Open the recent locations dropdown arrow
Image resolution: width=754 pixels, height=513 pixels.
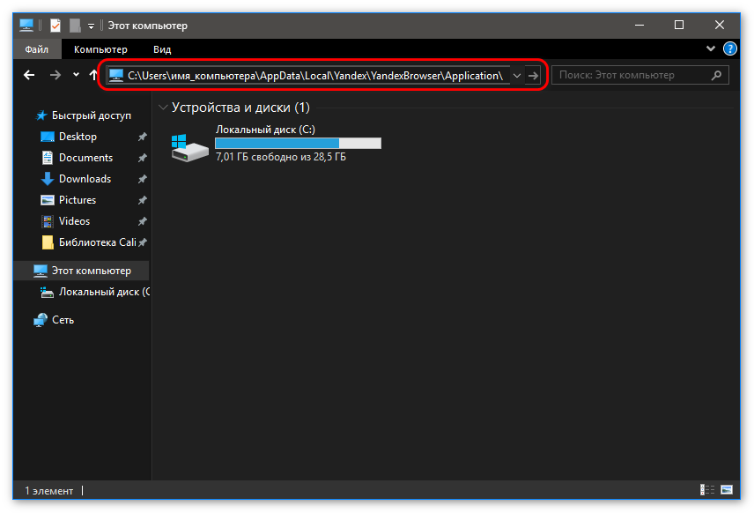pos(77,76)
